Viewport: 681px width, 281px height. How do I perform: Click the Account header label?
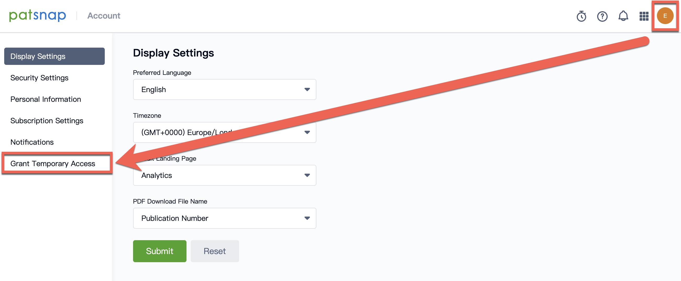(x=104, y=16)
